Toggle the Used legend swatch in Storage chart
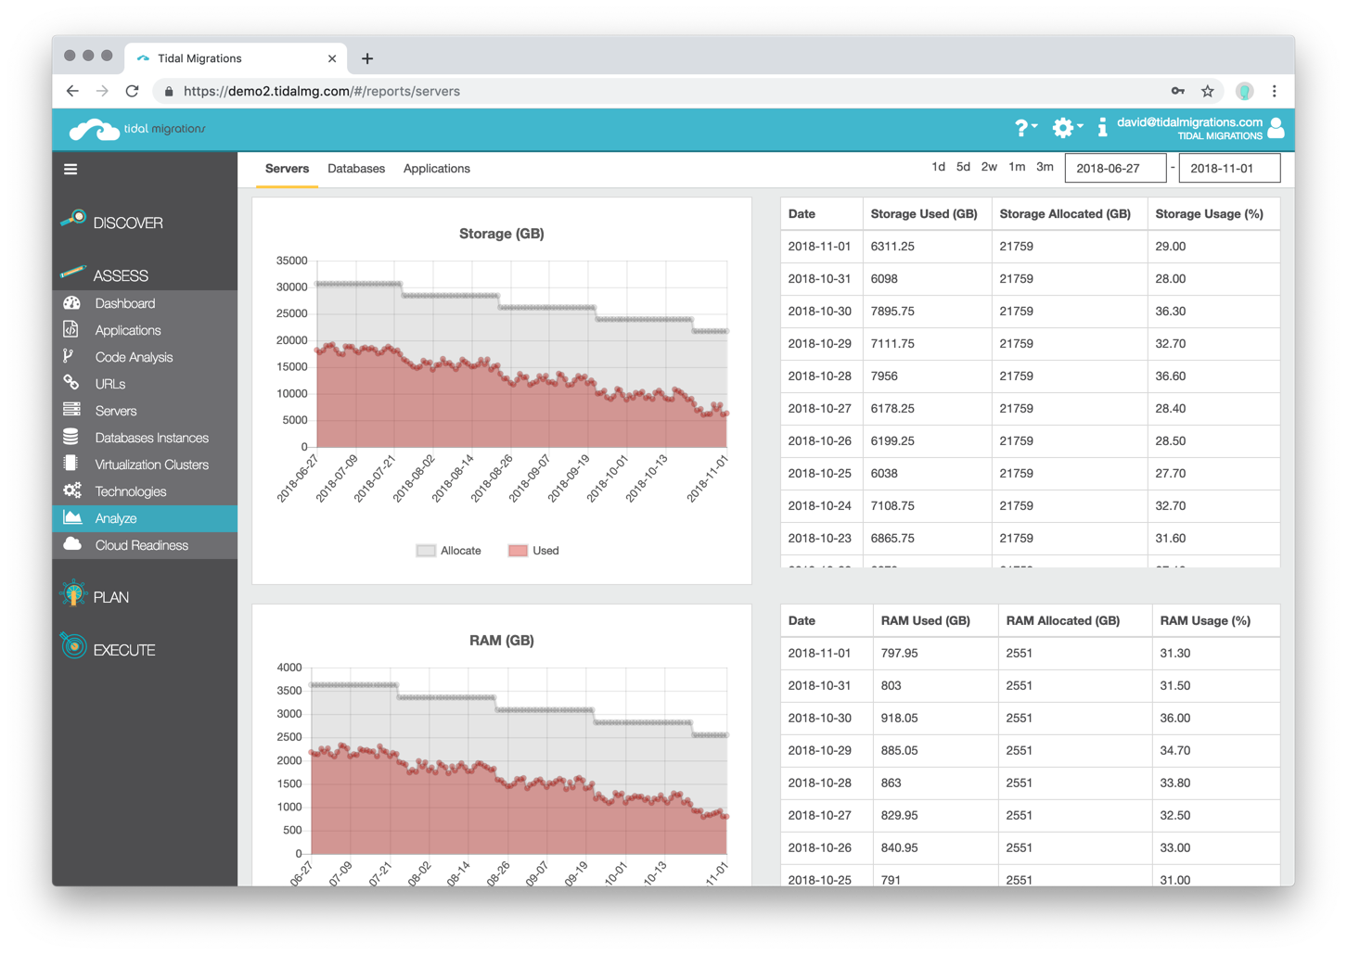This screenshot has width=1347, height=955. (x=518, y=551)
